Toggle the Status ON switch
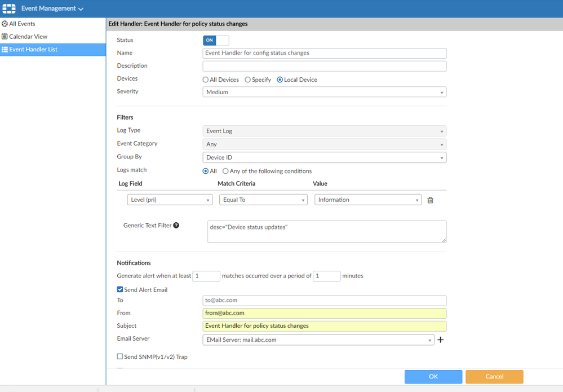Viewport: 563px width, 392px height. click(x=216, y=41)
